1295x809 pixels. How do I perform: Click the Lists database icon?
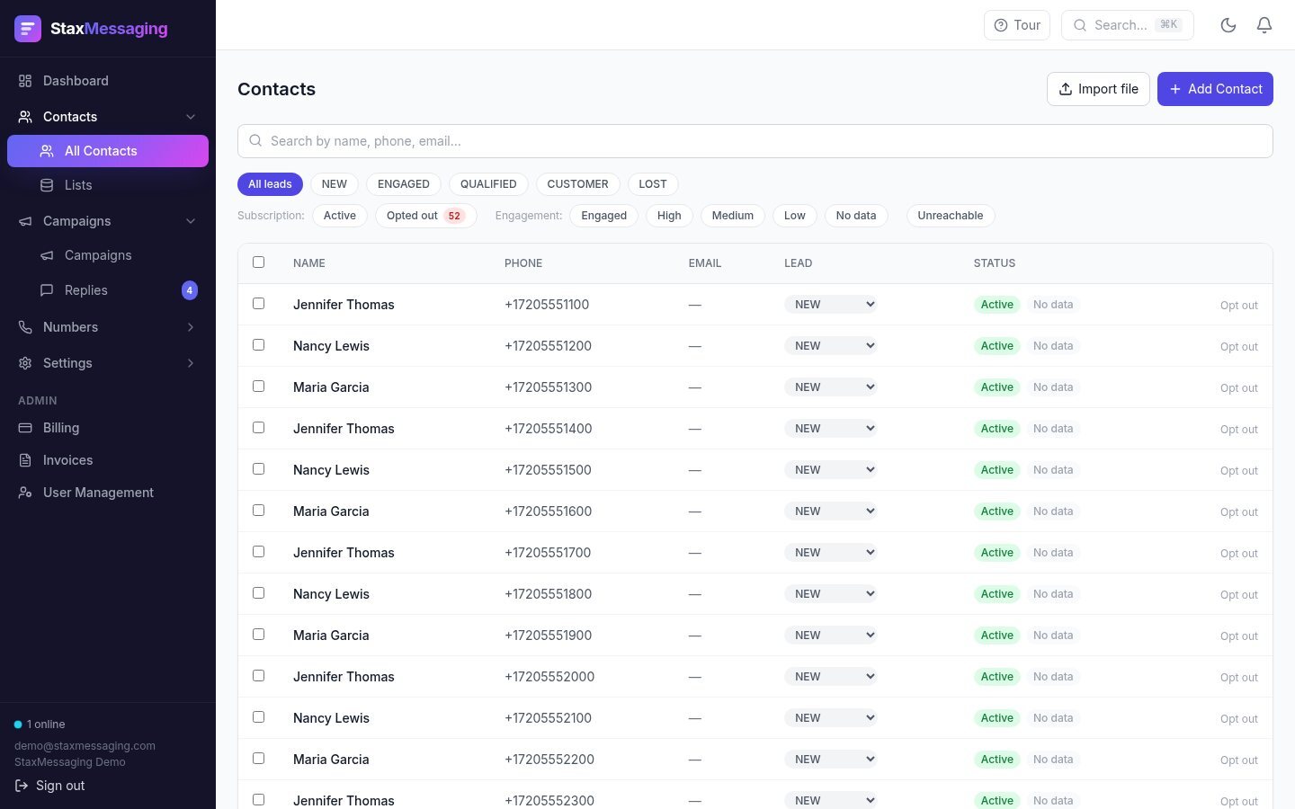coord(47,185)
